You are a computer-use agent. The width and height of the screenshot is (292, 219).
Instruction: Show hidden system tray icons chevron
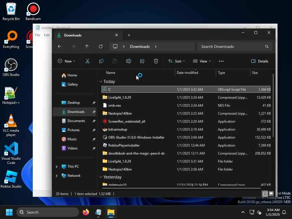click(243, 212)
